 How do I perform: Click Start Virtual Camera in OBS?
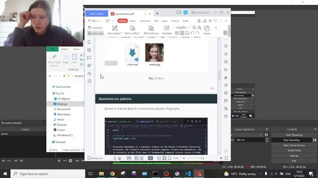[x=294, y=145]
